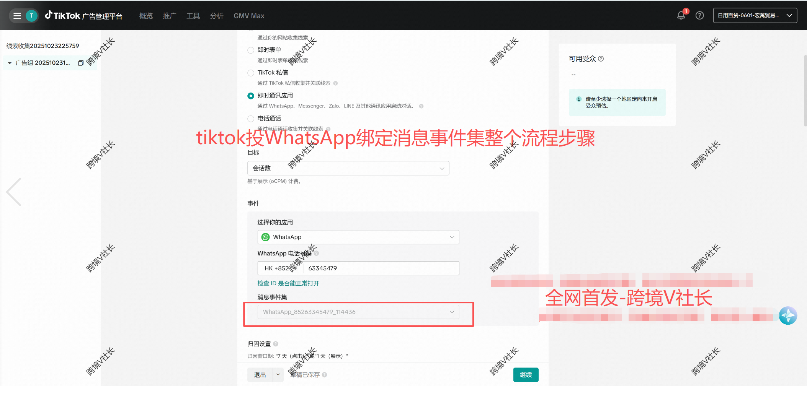This screenshot has height=413, width=807.
Task: Expand the arrow next to 退出
Action: click(278, 375)
